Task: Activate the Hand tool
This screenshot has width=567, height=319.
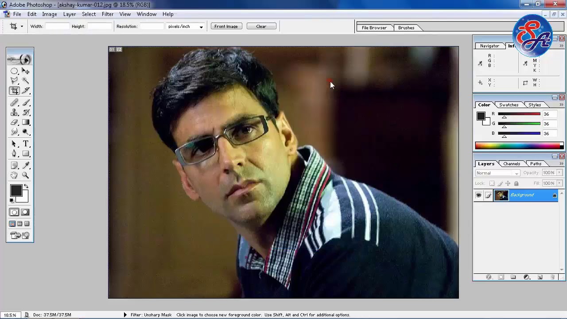Action: (x=14, y=175)
